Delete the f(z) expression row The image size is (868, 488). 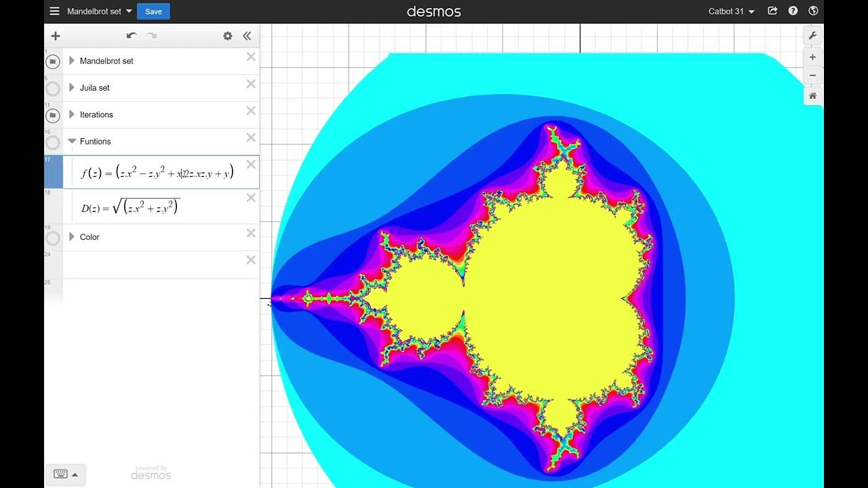click(x=251, y=164)
